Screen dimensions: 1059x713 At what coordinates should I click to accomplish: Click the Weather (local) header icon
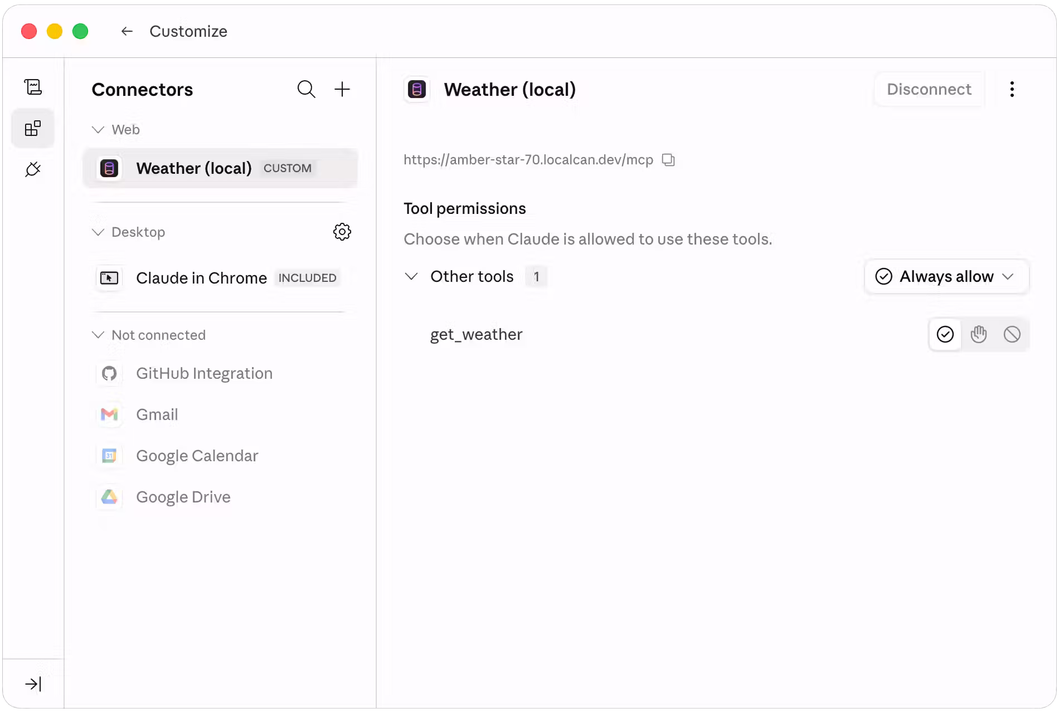point(417,89)
